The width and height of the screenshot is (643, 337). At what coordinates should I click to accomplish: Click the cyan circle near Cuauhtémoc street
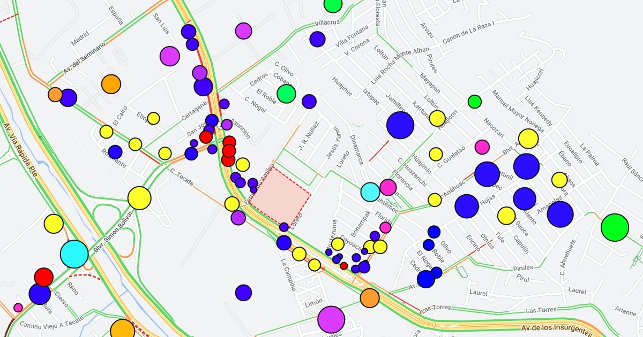(370, 192)
